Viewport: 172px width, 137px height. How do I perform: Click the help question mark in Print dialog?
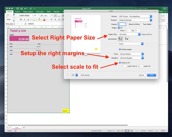67,75
